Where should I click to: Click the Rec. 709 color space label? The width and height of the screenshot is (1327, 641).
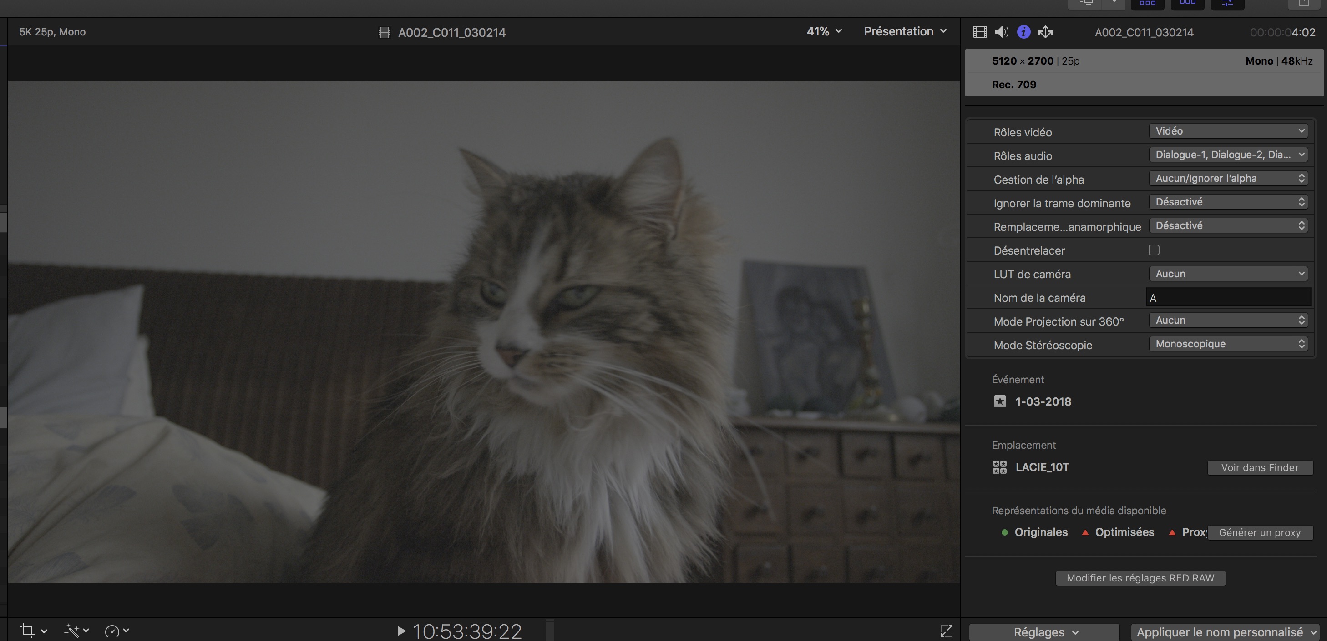(1014, 85)
